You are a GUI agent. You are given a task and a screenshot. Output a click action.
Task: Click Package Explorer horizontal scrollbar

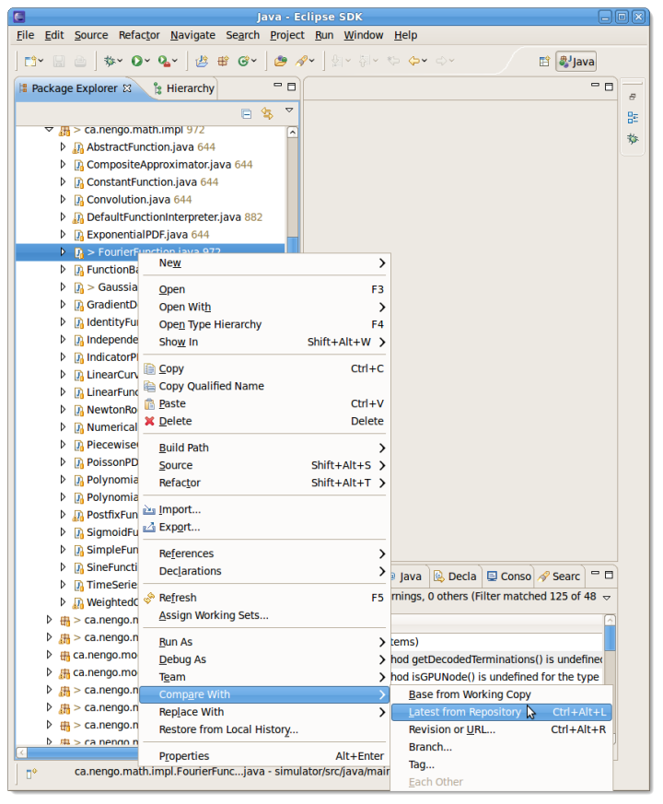[x=82, y=752]
